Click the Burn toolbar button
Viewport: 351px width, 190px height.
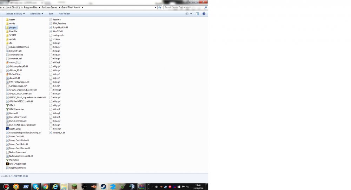51,14
